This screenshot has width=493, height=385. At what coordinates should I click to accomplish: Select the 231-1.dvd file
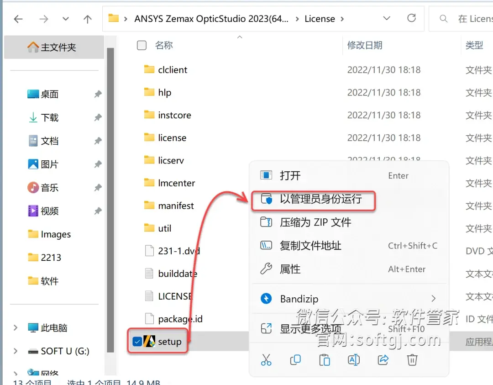179,251
